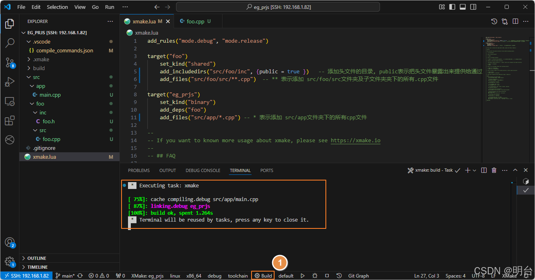The width and height of the screenshot is (535, 280).
Task: Go back with navigation arrow
Action: pos(157,7)
